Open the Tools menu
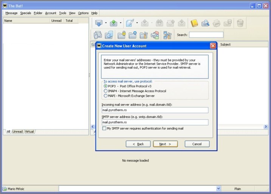Image resolution: width=271 pixels, height=194 pixels. 63,13
